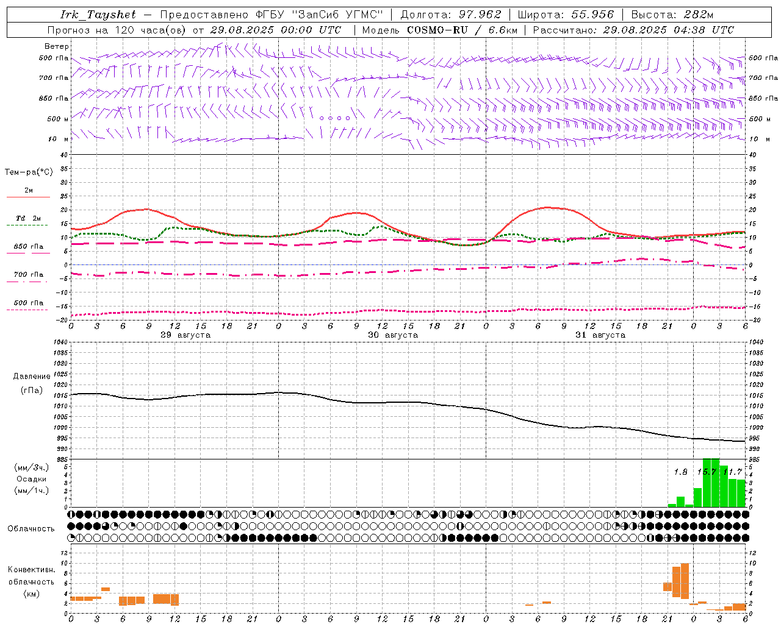The height and width of the screenshot is (624, 781).
Task: Click the (гПа) pressure unit label
Action: [32, 390]
